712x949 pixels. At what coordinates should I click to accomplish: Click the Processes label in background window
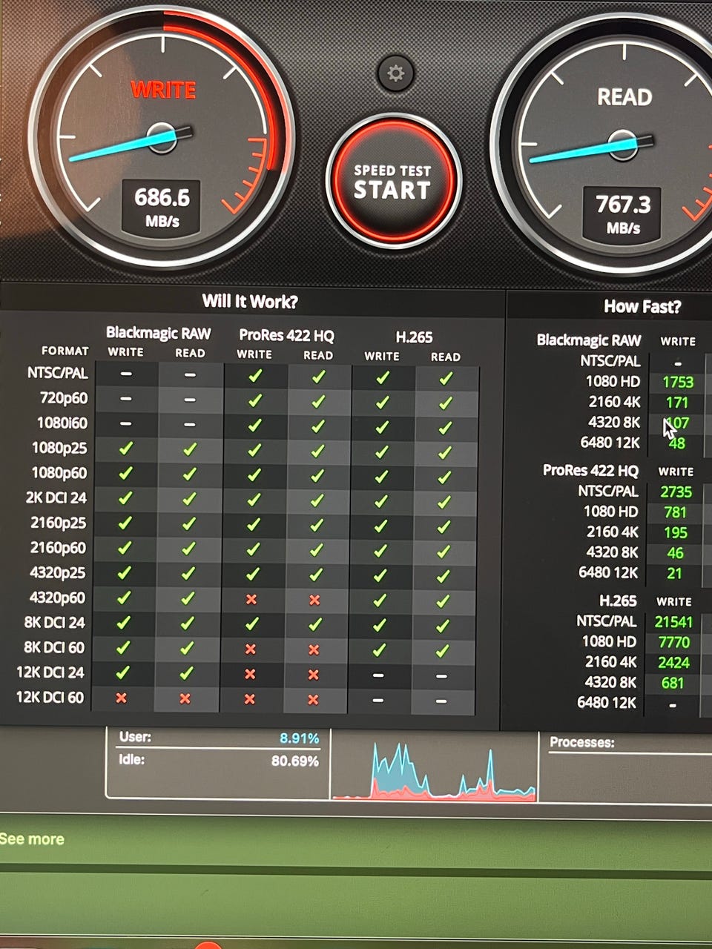[582, 742]
